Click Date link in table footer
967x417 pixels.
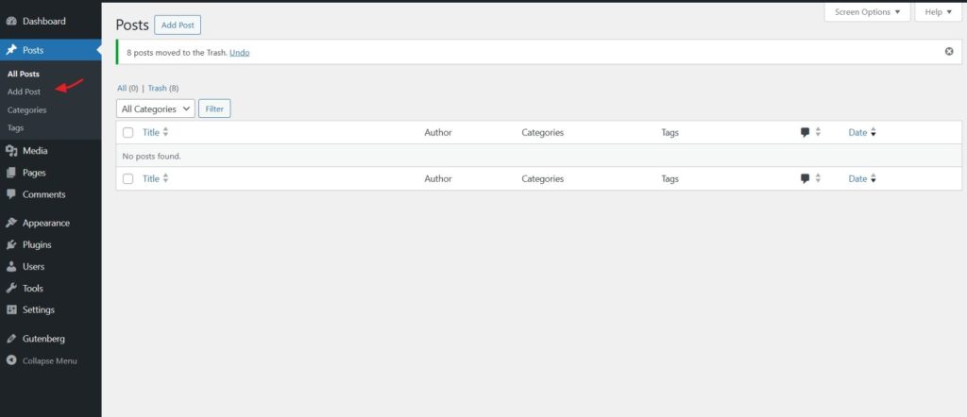tap(857, 178)
